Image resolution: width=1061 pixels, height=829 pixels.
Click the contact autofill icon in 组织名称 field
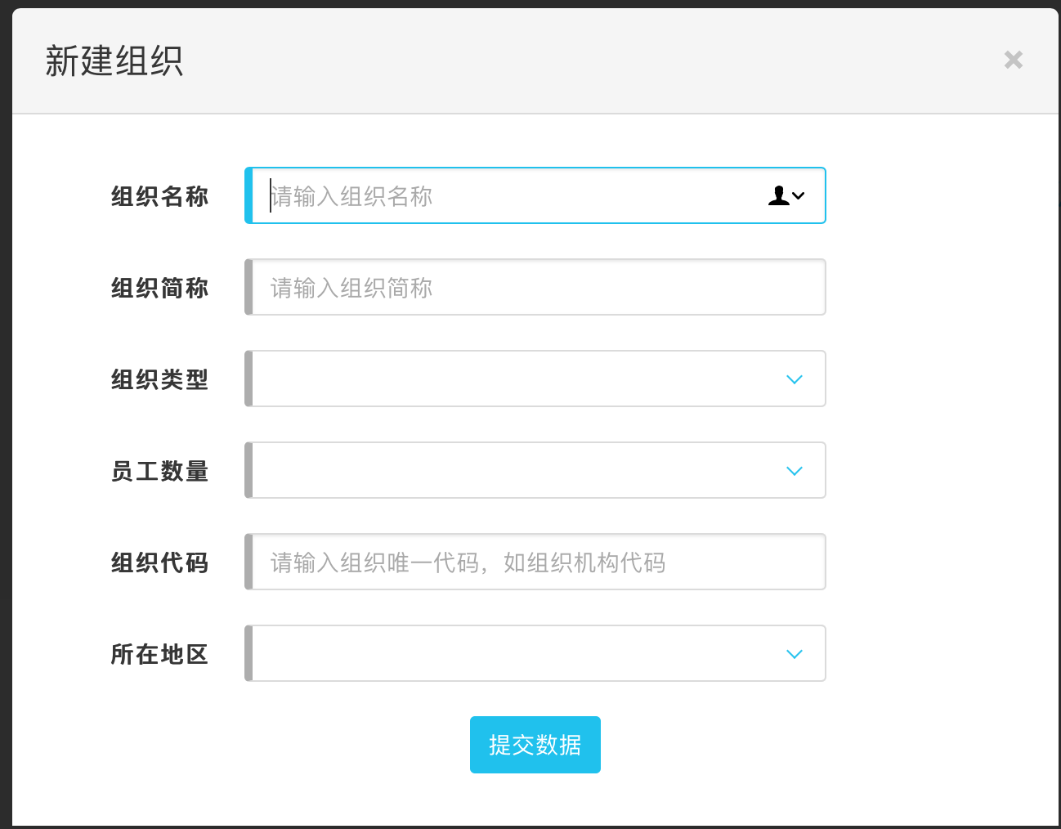click(786, 195)
